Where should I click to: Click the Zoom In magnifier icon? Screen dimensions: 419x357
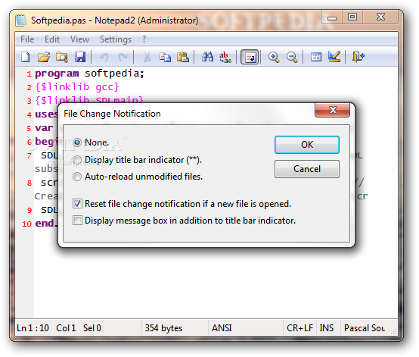coord(274,57)
